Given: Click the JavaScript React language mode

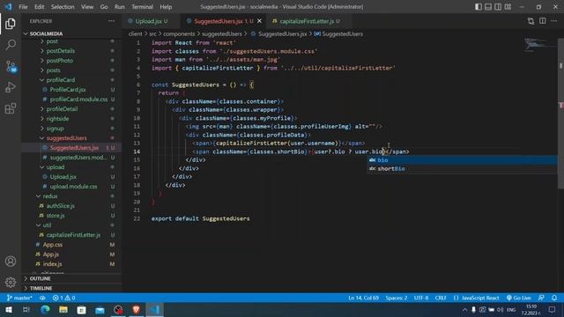Looking at the screenshot, I should (x=480, y=298).
